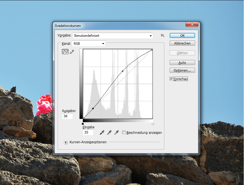
Task: Pick the white point eyedropper
Action: [116, 132]
